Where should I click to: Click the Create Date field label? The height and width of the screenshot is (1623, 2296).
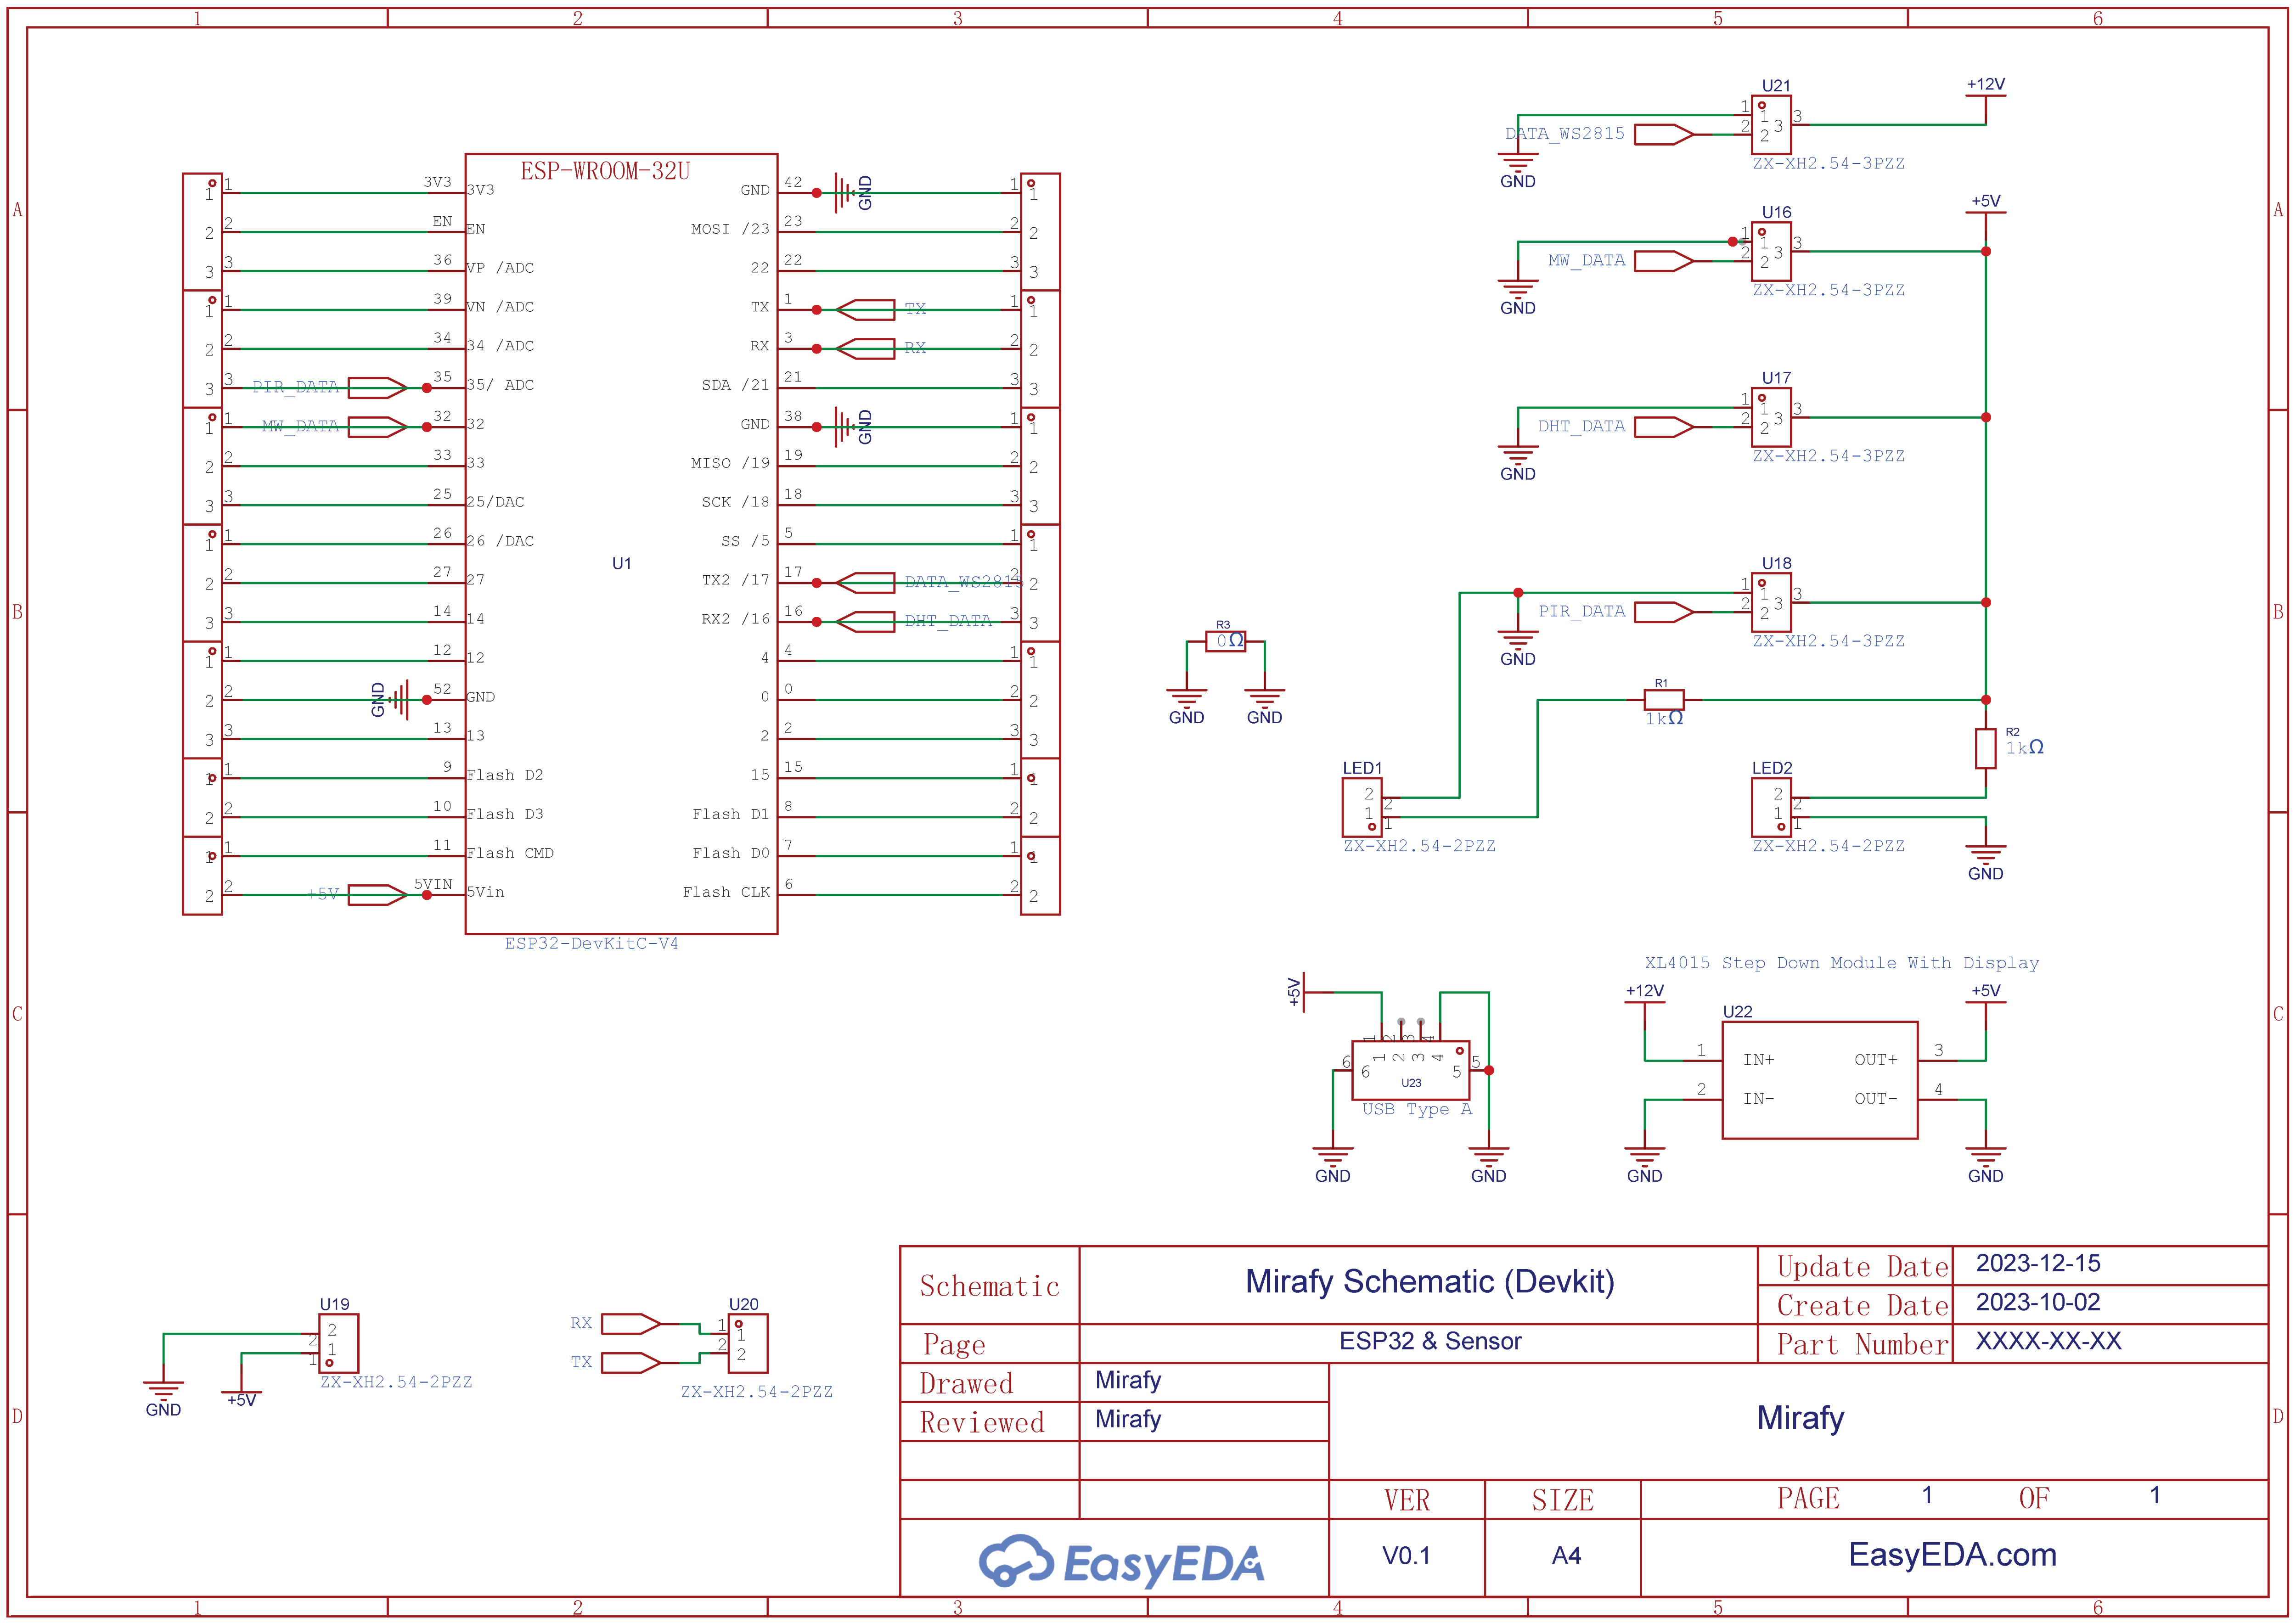(x=1863, y=1306)
